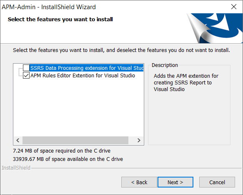Click the InstallShield label near the bottom
Screen dimensions: 243x195
click(x=16, y=168)
